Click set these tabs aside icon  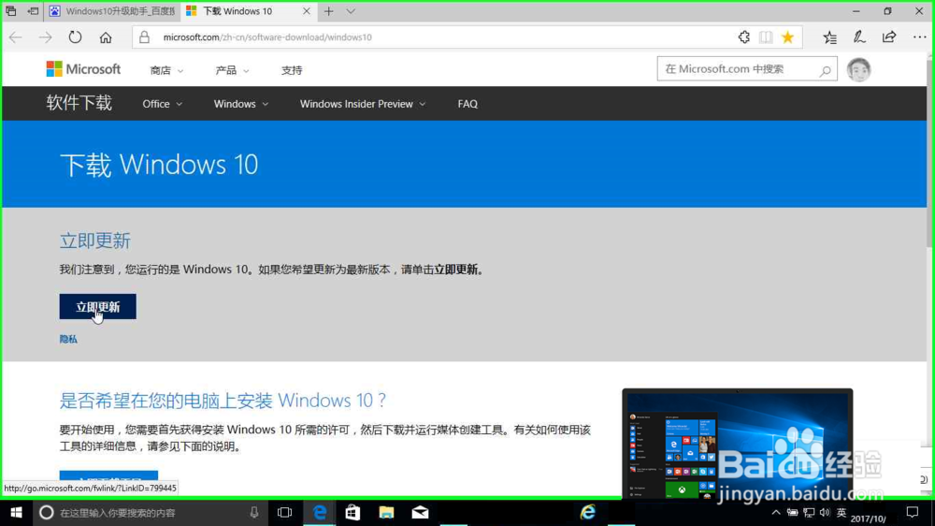33,10
